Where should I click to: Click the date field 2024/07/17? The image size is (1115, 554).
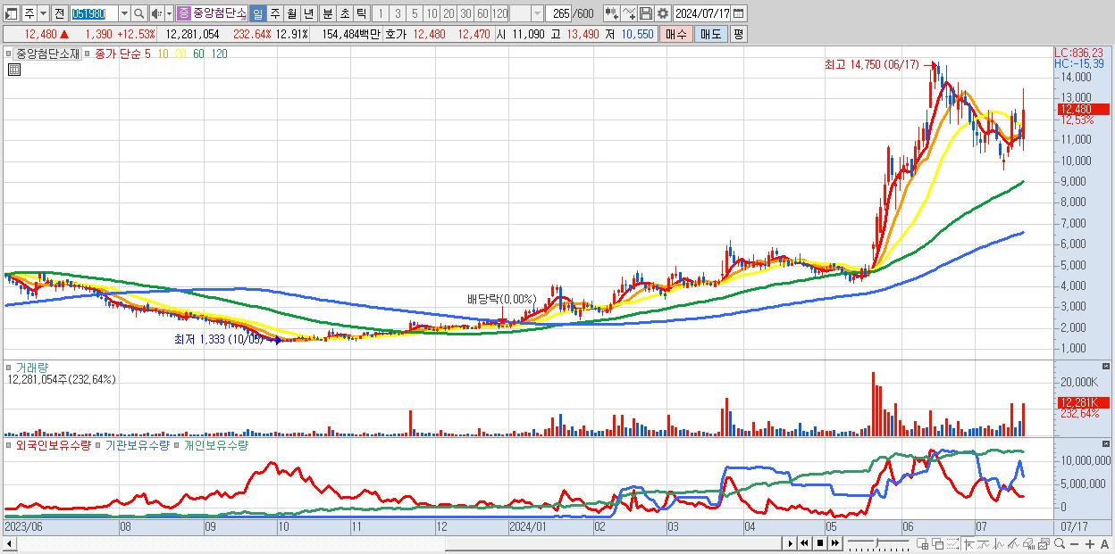(701, 13)
